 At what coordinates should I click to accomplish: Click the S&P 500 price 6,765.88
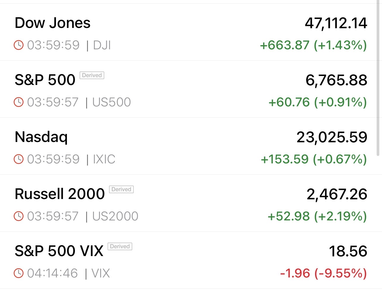pyautogui.click(x=336, y=80)
